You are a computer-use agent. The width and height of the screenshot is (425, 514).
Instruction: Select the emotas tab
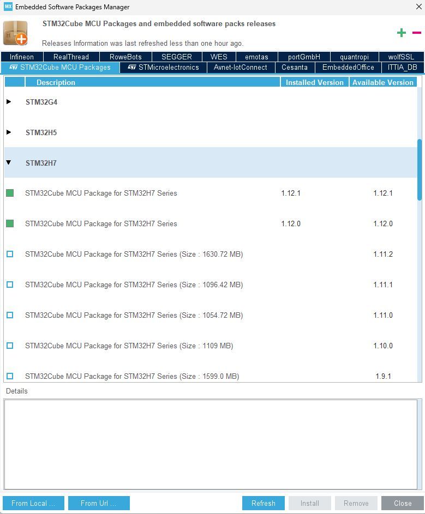[x=256, y=57]
